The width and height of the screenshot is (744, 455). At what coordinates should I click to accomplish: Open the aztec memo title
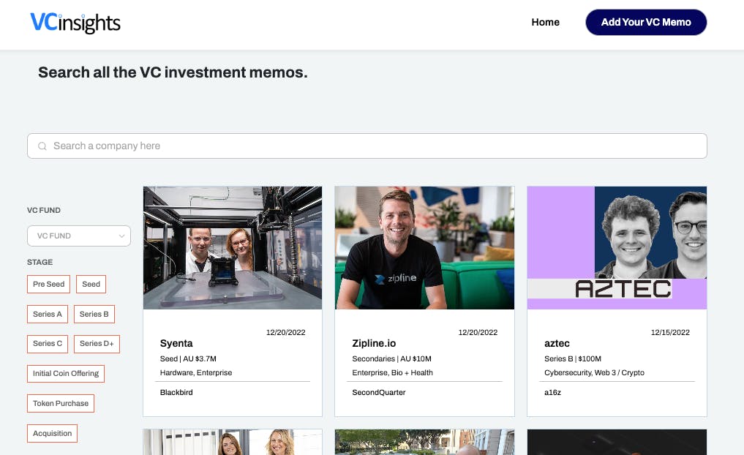557,343
